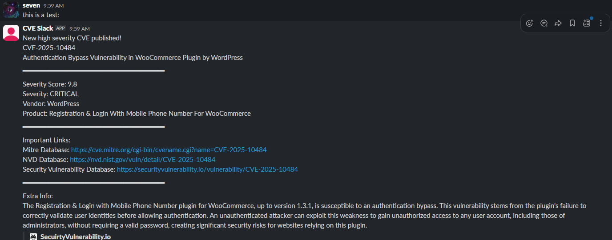Screen dimensions: 612x240
Task: Click the 9:59 AM timestamp on seven's message
Action: pos(53,6)
